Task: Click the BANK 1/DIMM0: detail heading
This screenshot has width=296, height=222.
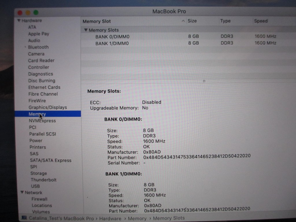Action: [124, 174]
